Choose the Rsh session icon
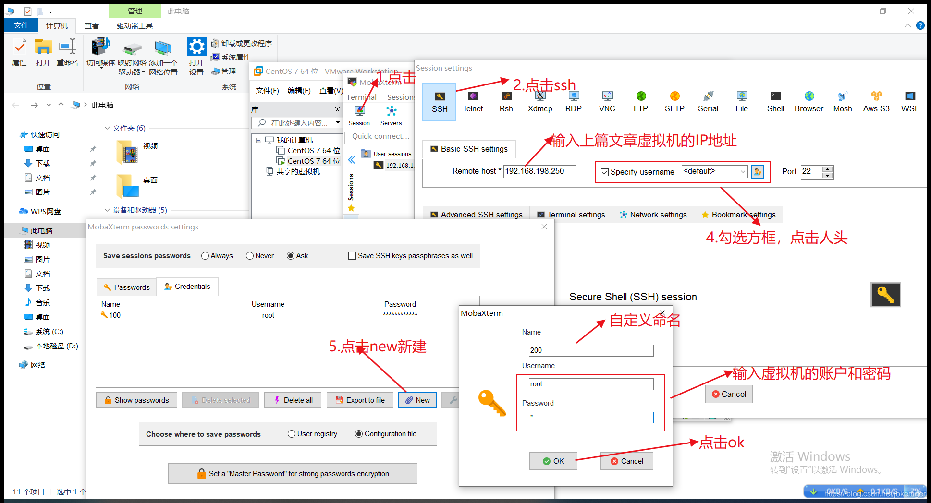Viewport: 931px width, 503px height. pyautogui.click(x=506, y=102)
